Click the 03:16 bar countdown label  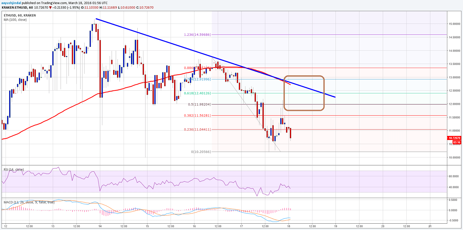pos(457,142)
